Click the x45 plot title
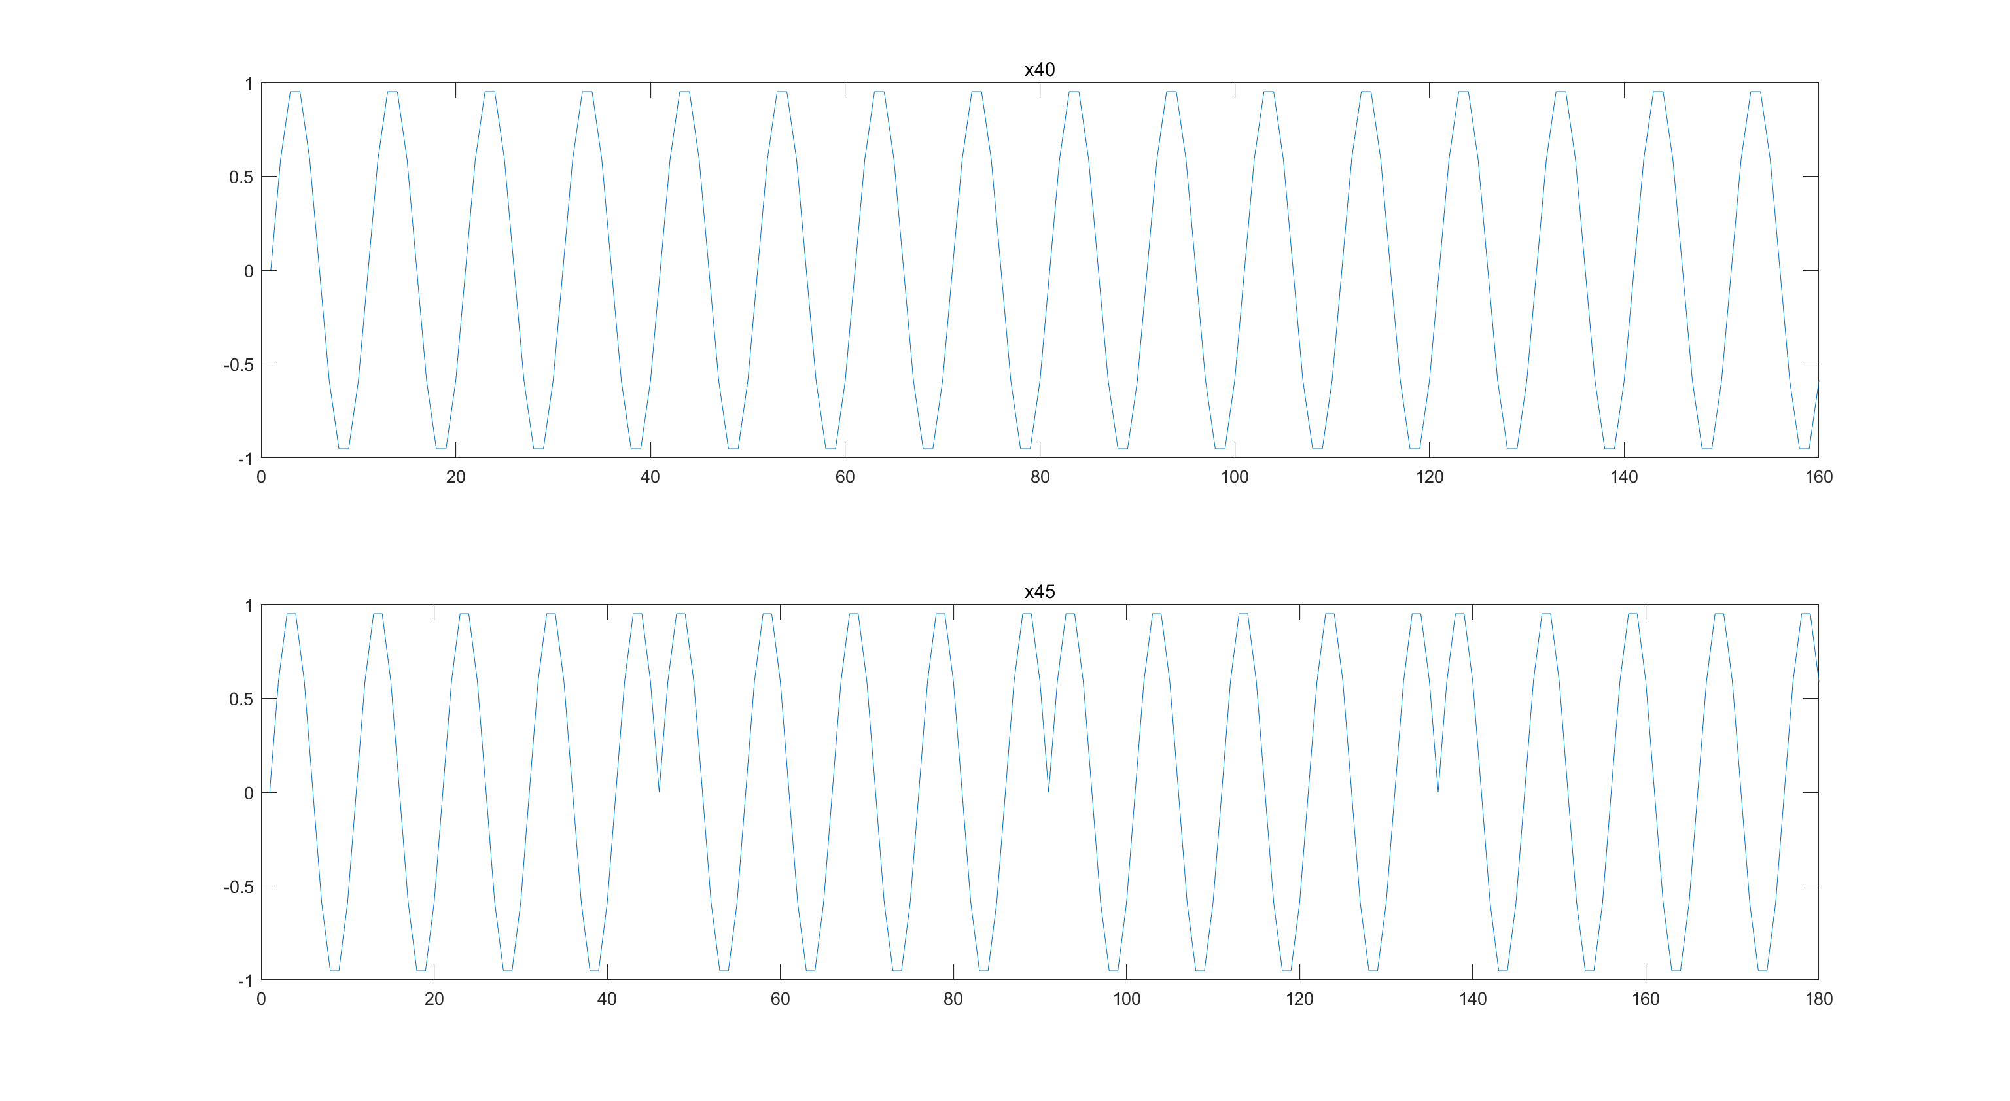 point(1039,591)
